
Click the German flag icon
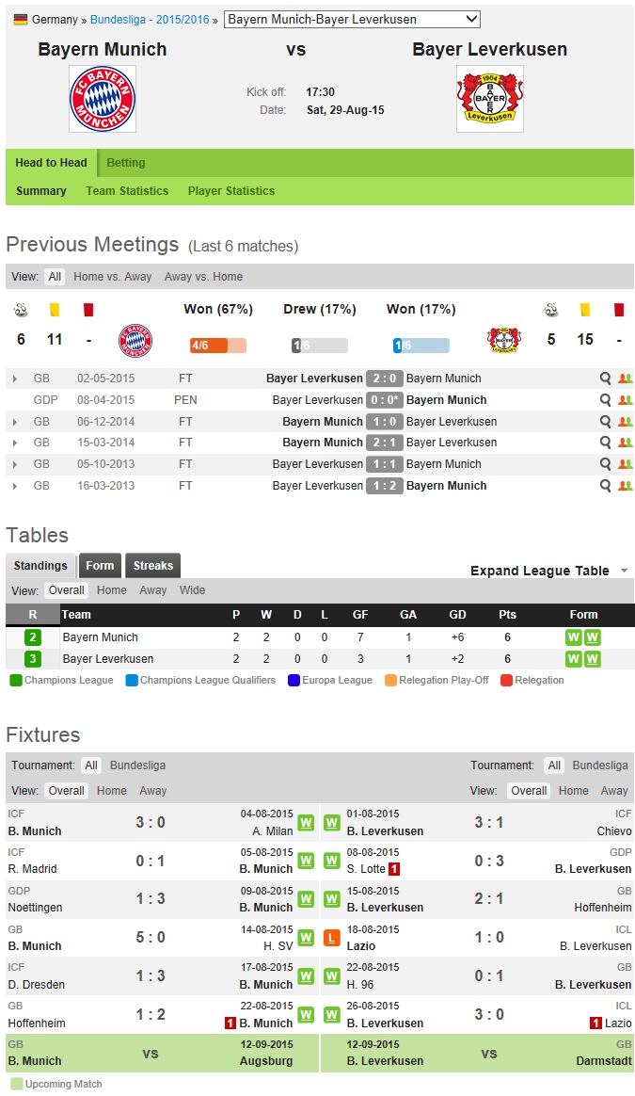click(x=20, y=20)
